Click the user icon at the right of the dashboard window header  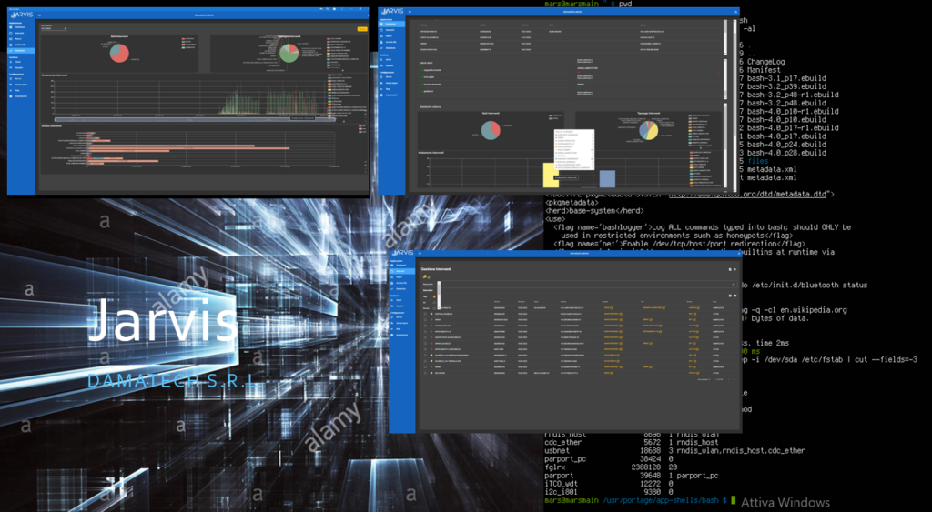coord(735,12)
